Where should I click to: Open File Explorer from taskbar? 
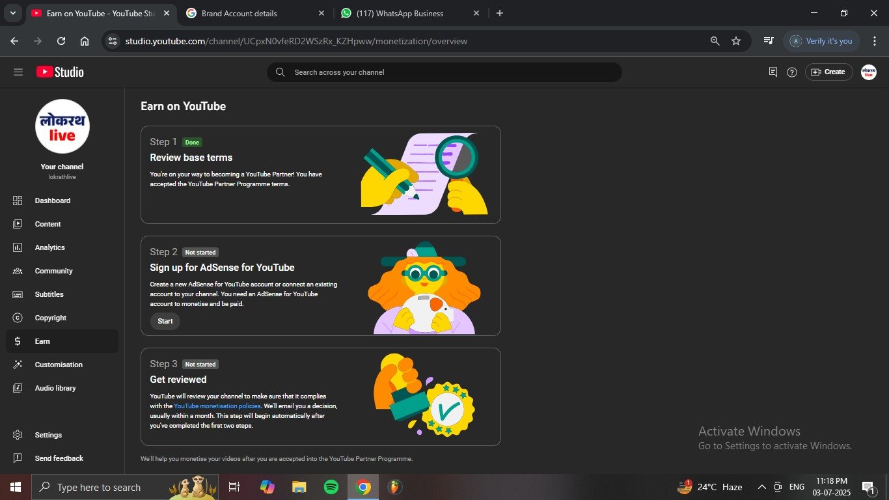click(299, 487)
